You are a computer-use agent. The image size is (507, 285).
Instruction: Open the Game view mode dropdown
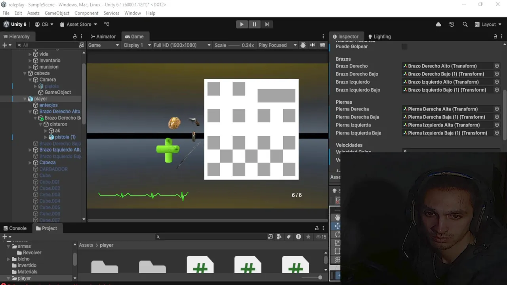[103, 45]
